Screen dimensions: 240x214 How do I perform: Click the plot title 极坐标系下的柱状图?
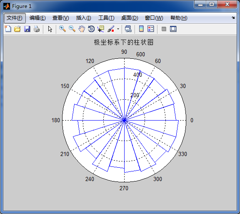click(124, 42)
